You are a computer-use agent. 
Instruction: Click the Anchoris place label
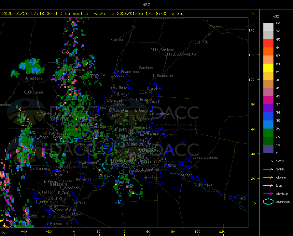[x=84, y=179]
